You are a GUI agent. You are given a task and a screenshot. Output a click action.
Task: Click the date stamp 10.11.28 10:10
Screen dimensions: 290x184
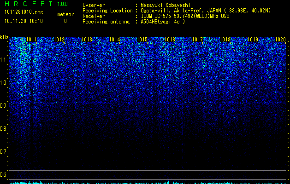coord(24,21)
